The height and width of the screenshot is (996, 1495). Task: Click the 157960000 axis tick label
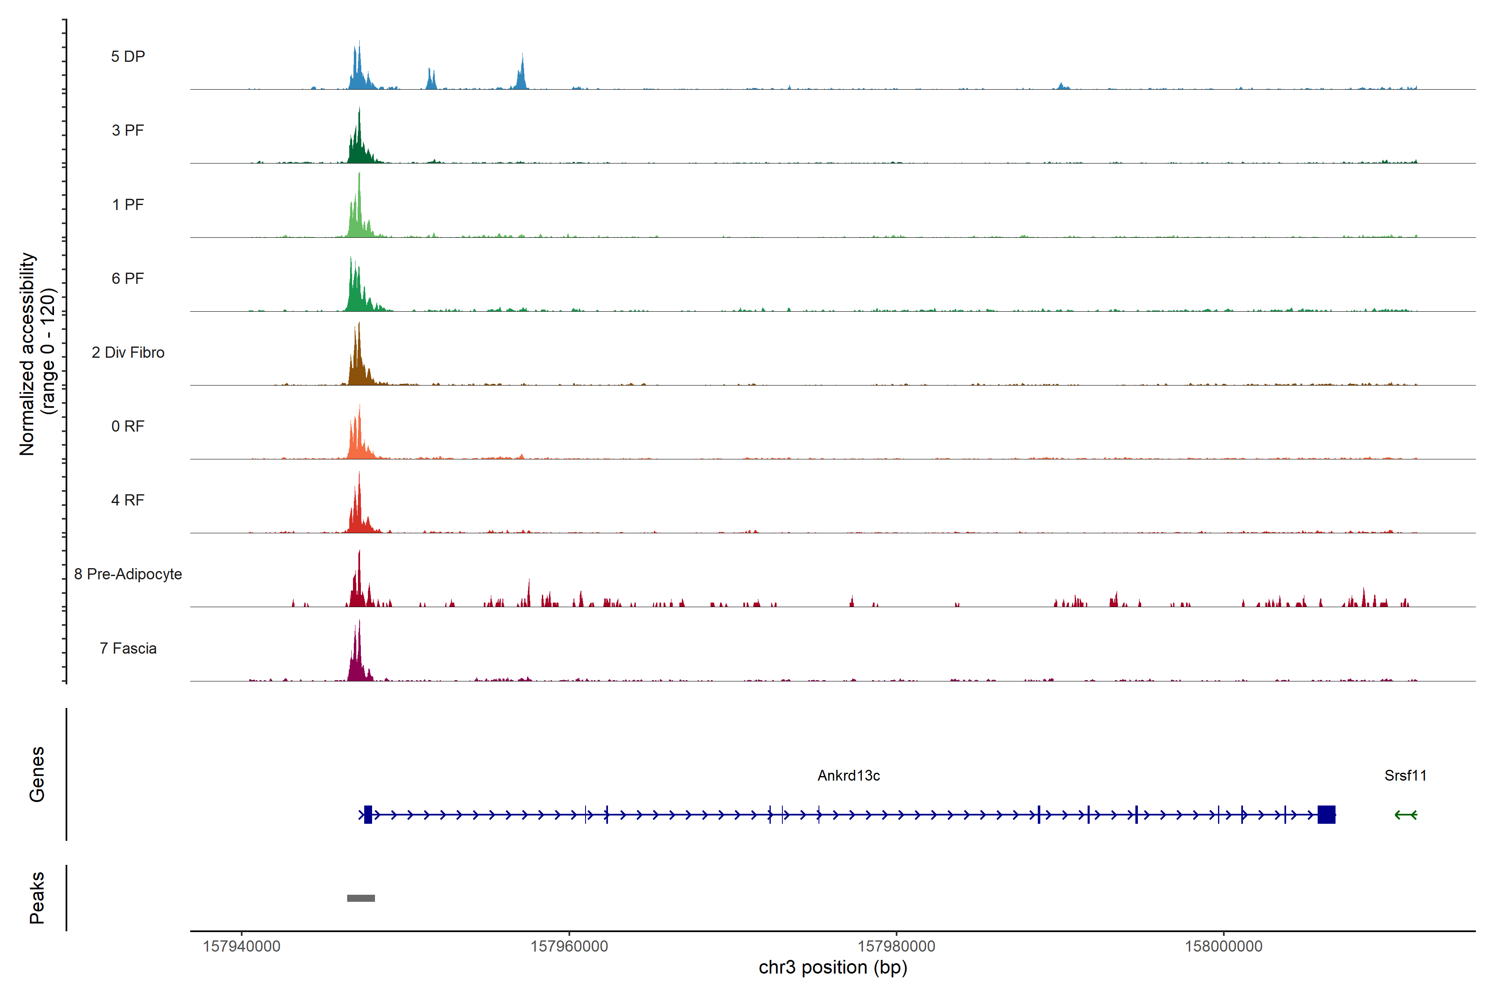(569, 946)
